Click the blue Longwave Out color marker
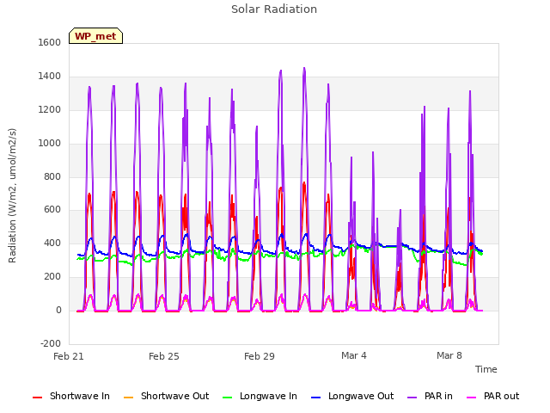Image resolution: width=550 pixels, height=413 pixels. pyautogui.click(x=315, y=398)
